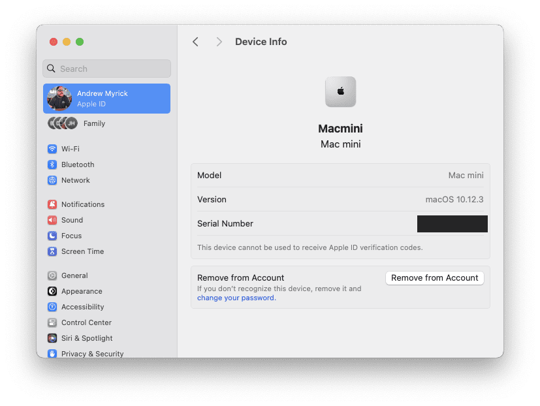Screen dimensions: 540x406
Task: Click the red close window button
Action: pyautogui.click(x=54, y=42)
